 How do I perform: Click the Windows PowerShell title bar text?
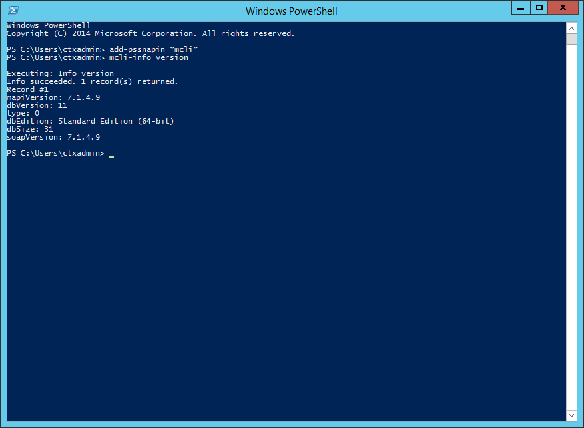pos(291,11)
